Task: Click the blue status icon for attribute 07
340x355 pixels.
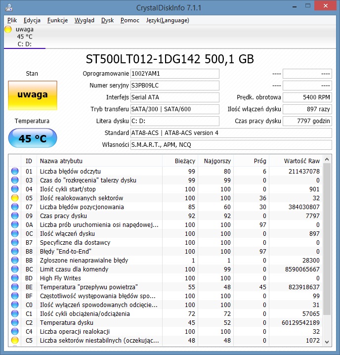Action: 15,207
